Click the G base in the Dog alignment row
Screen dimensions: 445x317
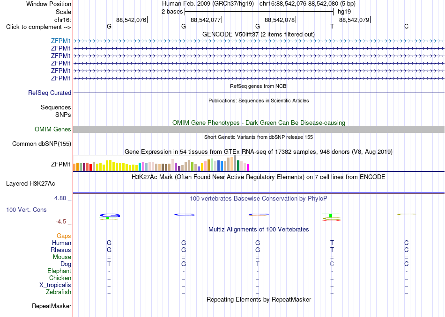[x=184, y=264]
